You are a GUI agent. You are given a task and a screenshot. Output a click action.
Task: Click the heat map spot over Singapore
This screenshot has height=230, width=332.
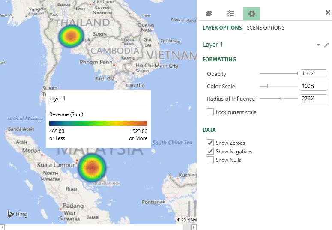92,168
